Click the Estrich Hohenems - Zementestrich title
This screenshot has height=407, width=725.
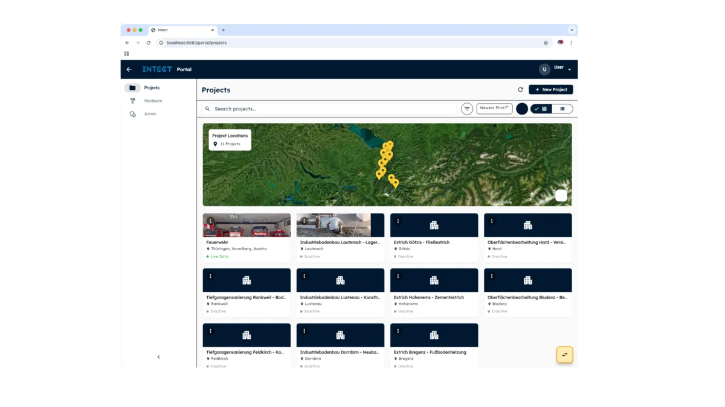coord(429,297)
